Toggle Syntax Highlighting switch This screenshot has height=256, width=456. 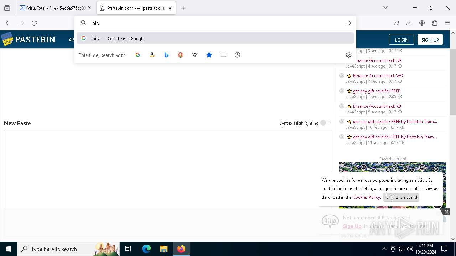pos(325,123)
